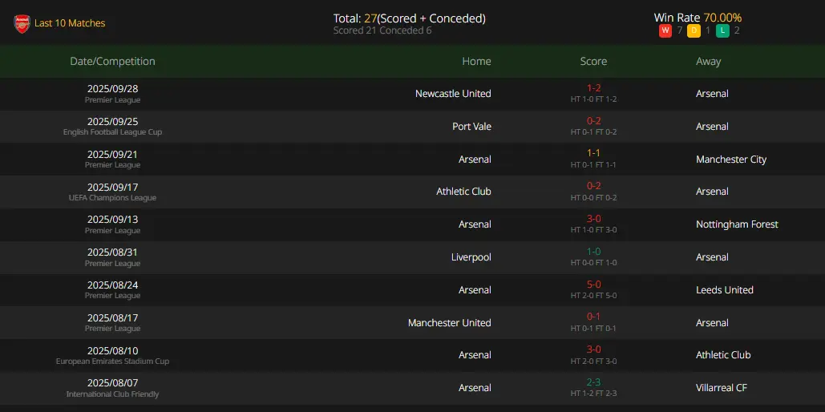Image resolution: width=825 pixels, height=412 pixels.
Task: Open the Newcastle United team link
Action: coord(453,94)
